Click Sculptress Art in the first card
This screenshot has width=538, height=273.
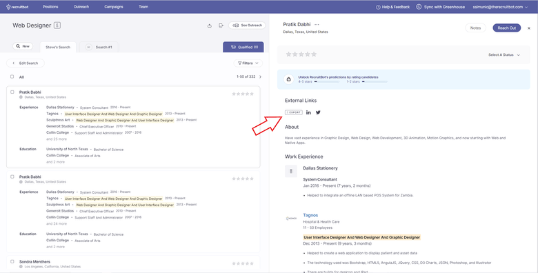[x=58, y=120]
